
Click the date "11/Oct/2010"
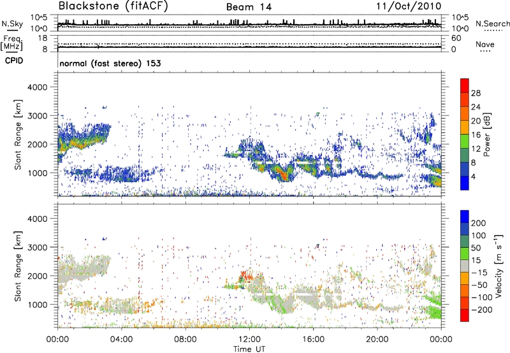tap(409, 6)
